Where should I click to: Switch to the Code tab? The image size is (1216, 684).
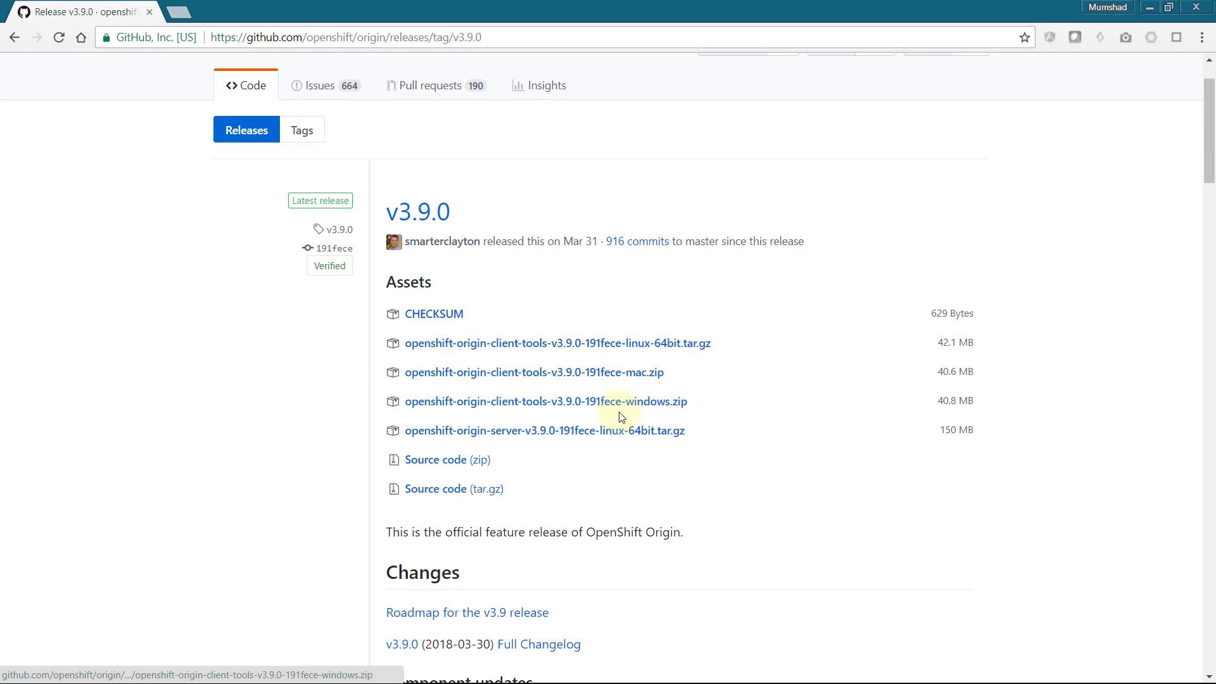246,85
